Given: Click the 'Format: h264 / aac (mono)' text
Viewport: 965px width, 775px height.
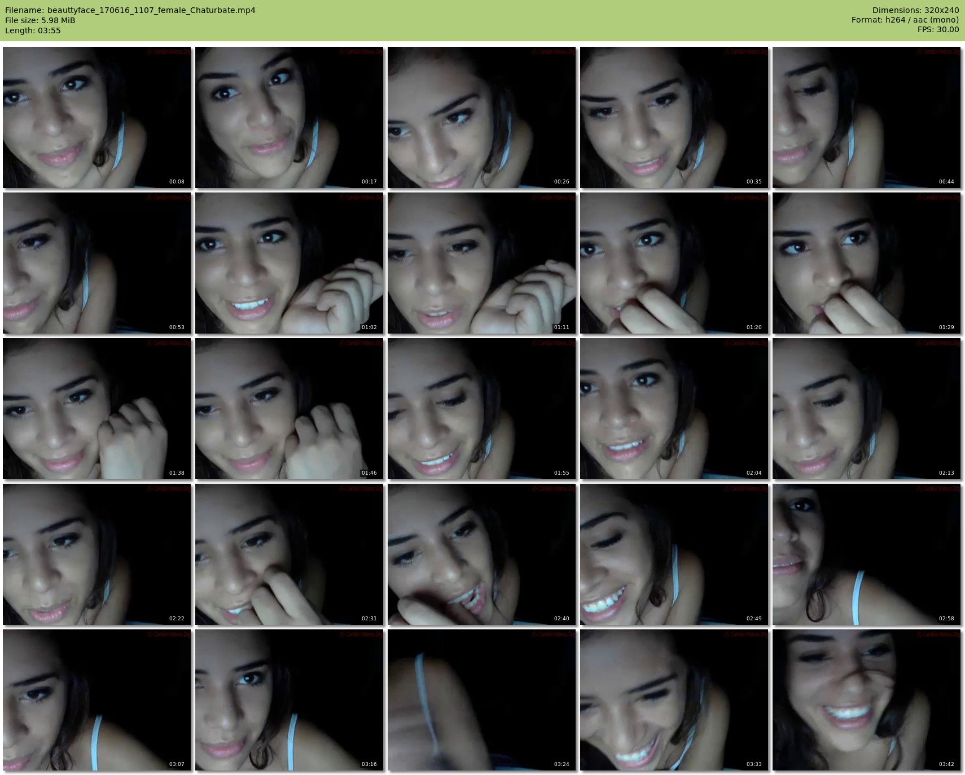Looking at the screenshot, I should click(905, 20).
